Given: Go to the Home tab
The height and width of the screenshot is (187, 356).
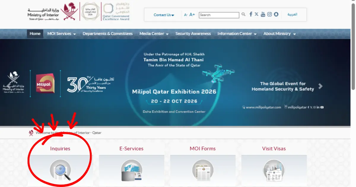Looking at the screenshot, I should click(35, 34).
